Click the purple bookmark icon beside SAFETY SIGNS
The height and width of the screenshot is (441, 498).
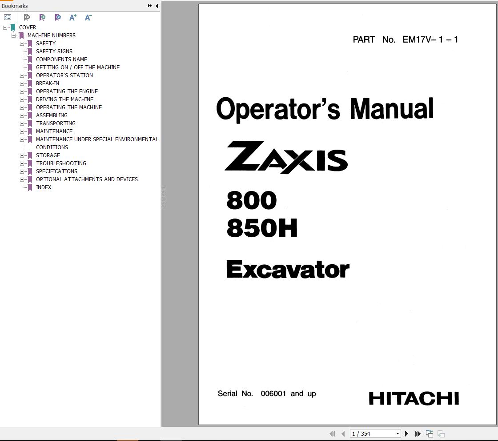pos(30,52)
